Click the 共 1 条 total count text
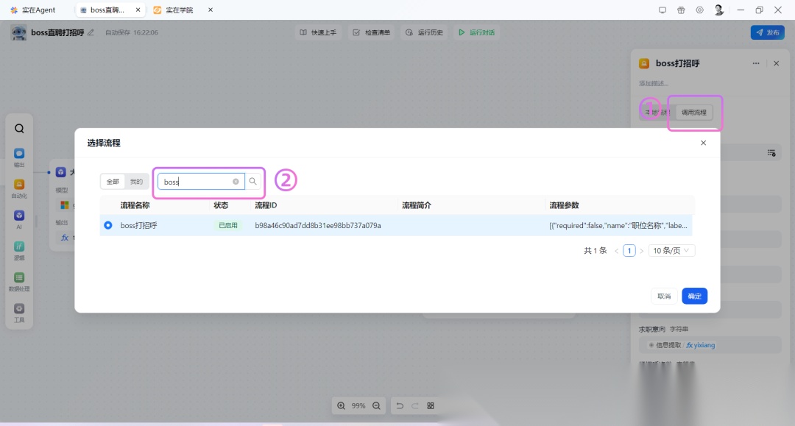The image size is (795, 426). click(596, 251)
